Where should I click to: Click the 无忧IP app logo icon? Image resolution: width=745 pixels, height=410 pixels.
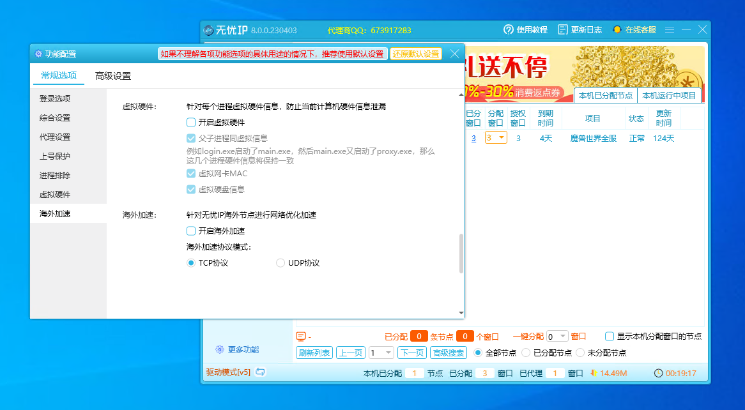208,31
